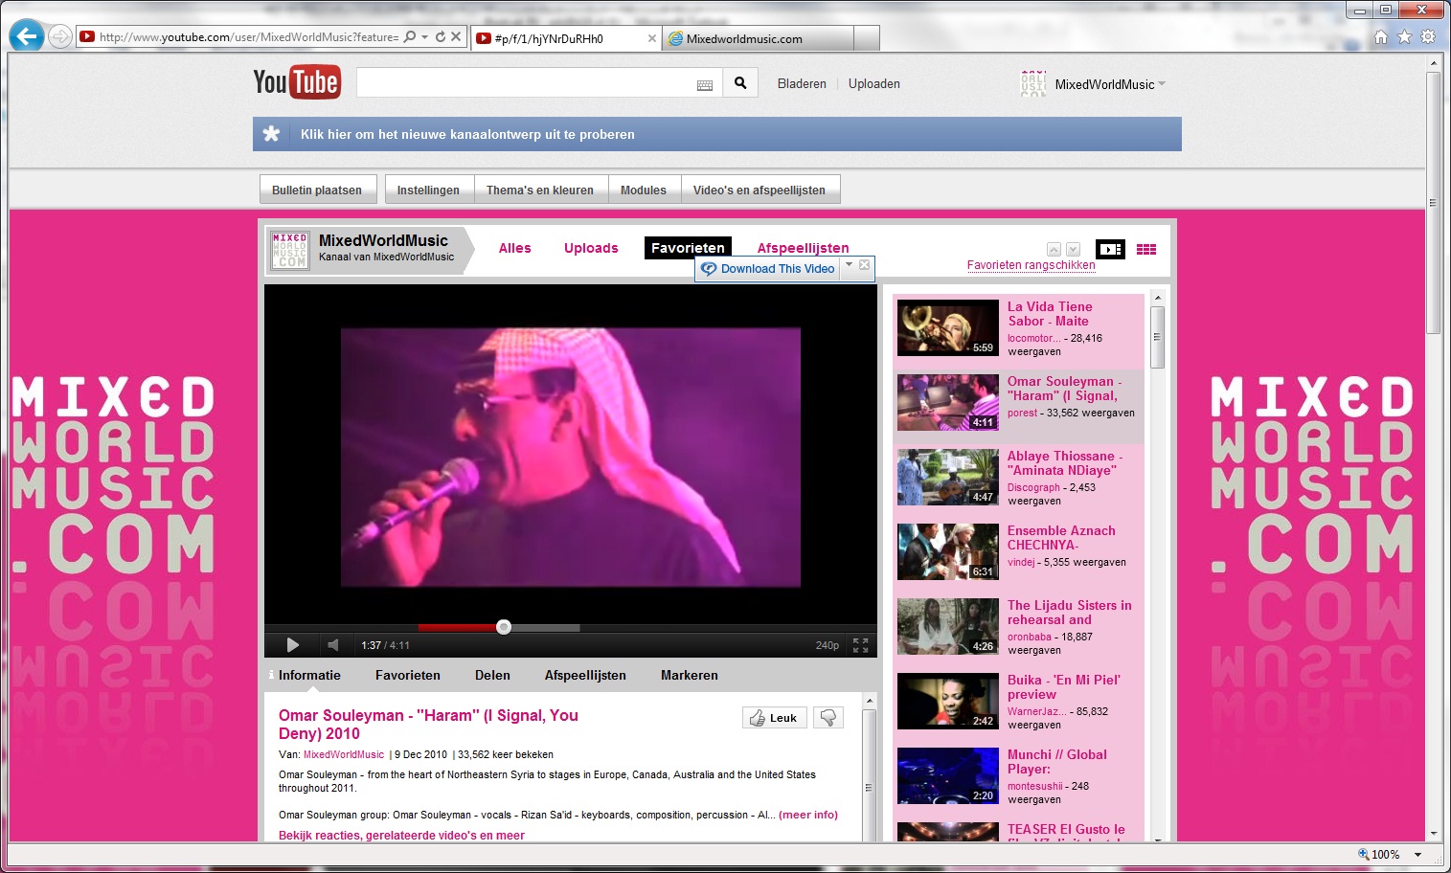This screenshot has width=1451, height=873.
Task: Click Instellingen button
Action: 428,190
